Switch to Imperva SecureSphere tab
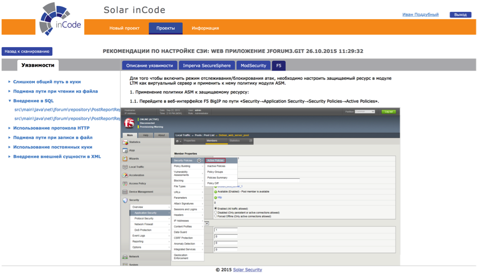This screenshot has width=478, height=274. (x=207, y=66)
